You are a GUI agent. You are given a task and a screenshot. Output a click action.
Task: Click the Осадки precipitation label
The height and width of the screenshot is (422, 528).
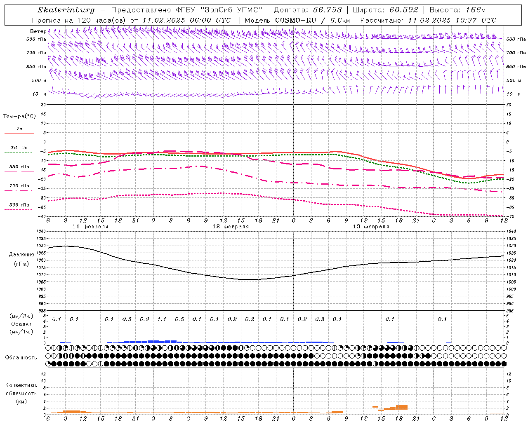pyautogui.click(x=21, y=324)
